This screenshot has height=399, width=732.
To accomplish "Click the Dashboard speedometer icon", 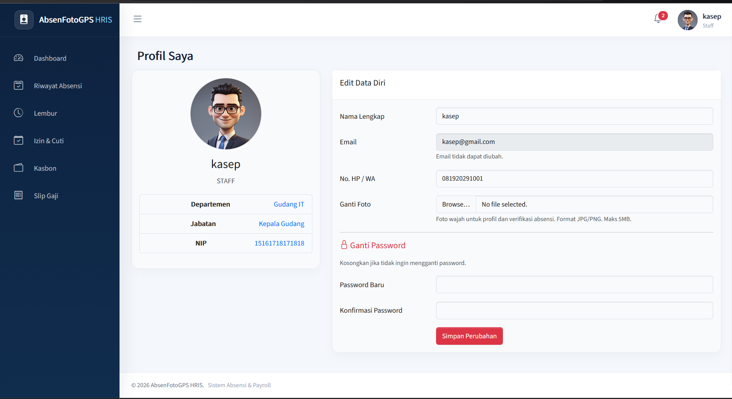I will 19,58.
